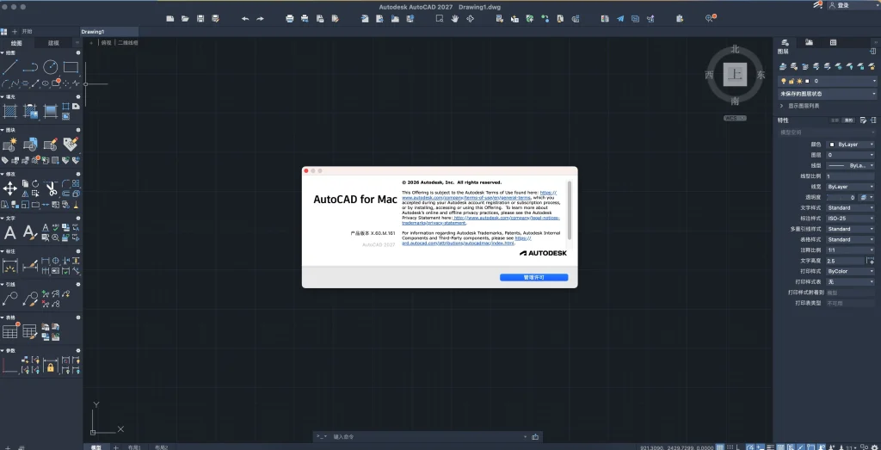Click the color swatch for ByLayer
Image resolution: width=881 pixels, height=450 pixels.
[x=832, y=145]
